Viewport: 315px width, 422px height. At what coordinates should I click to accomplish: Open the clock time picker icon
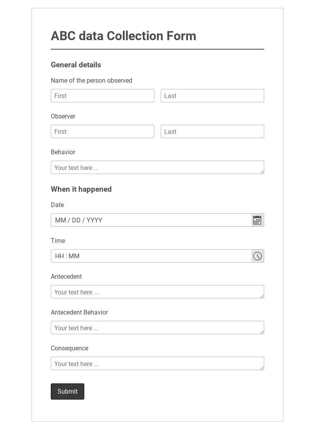[257, 256]
